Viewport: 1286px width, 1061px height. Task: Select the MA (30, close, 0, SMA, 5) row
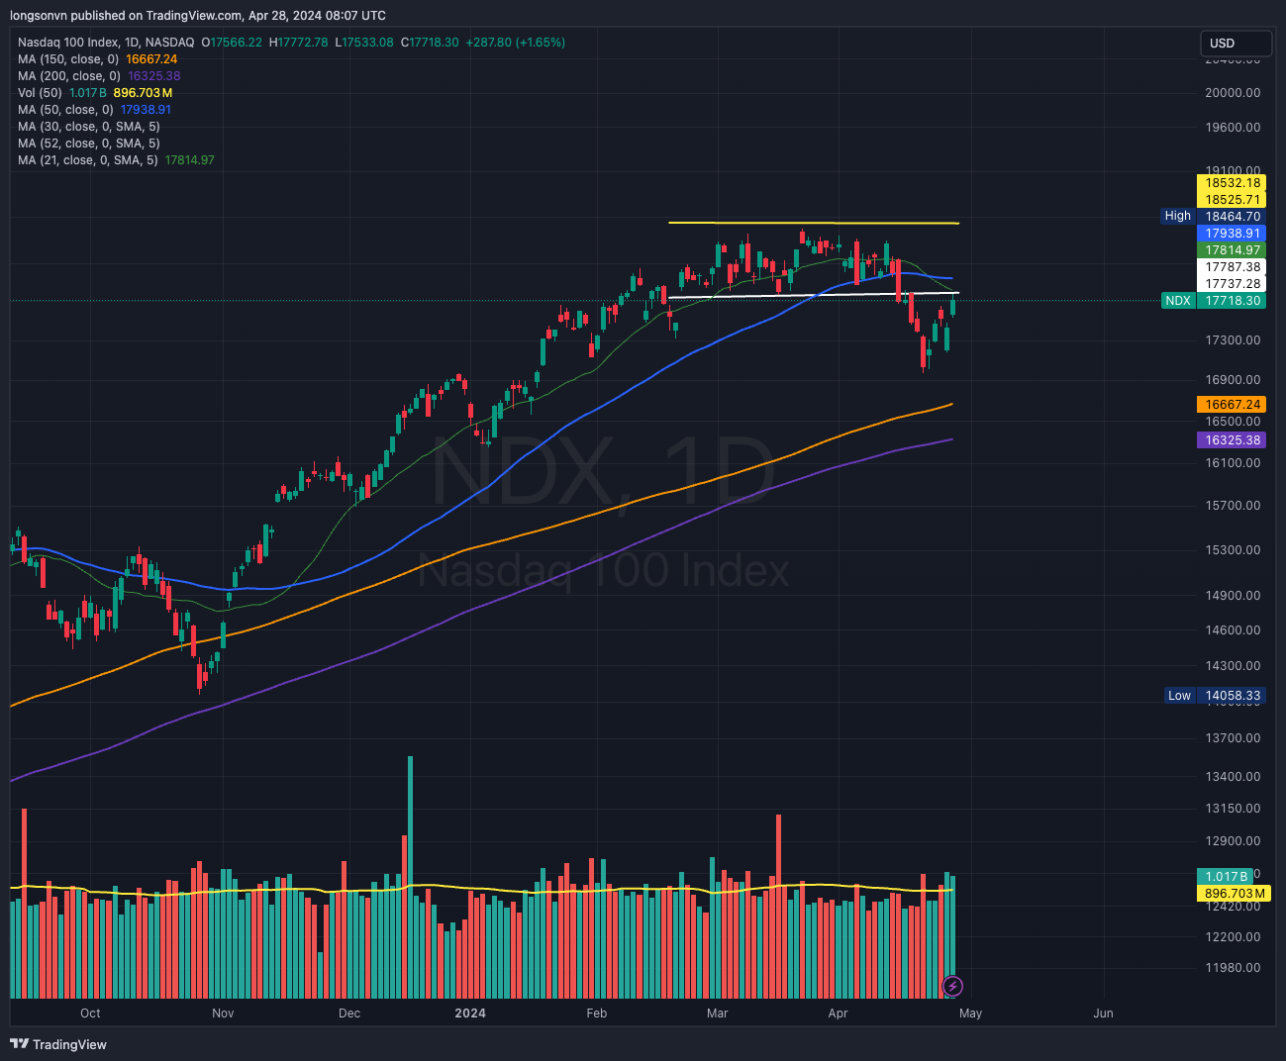point(89,127)
